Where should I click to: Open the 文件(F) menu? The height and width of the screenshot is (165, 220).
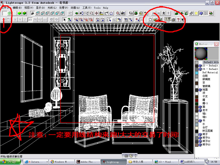pos(6,8)
